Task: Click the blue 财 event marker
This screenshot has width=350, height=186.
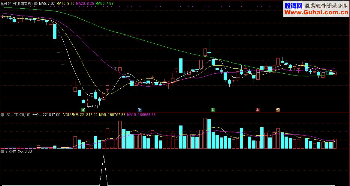Action: pyautogui.click(x=140, y=110)
